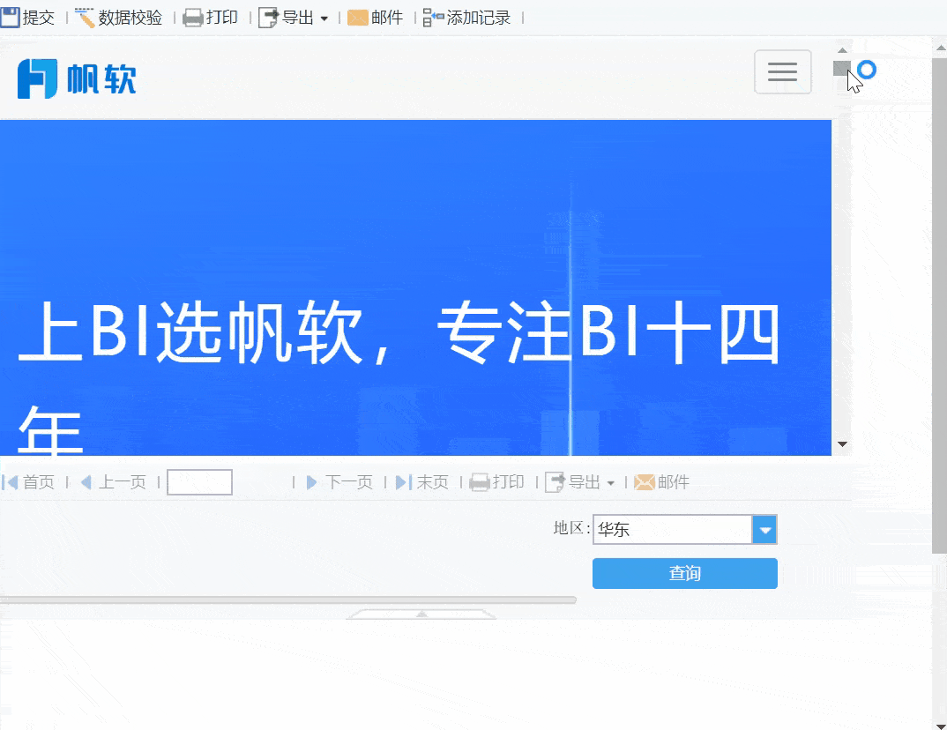Screen dimensions: 947x730
Task: Click 添加记录 add record button
Action: click(466, 18)
